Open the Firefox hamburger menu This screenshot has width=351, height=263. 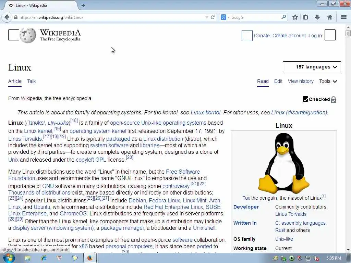coord(344,17)
